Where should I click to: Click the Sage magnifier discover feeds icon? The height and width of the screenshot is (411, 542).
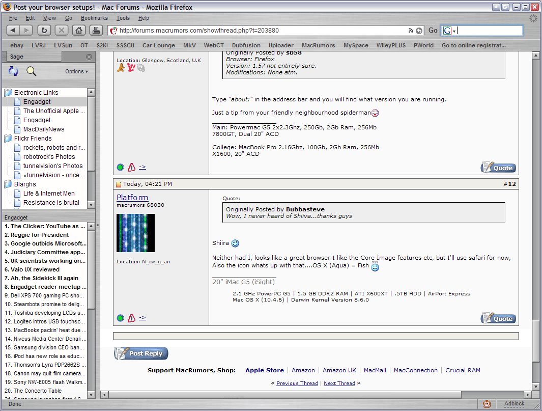(31, 71)
